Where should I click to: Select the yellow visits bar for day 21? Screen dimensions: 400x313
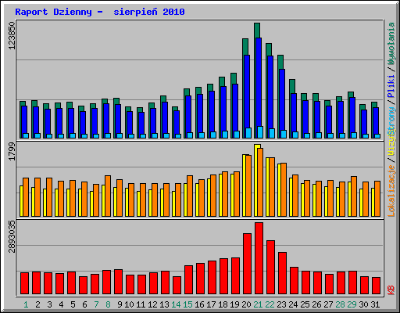pos(257,180)
